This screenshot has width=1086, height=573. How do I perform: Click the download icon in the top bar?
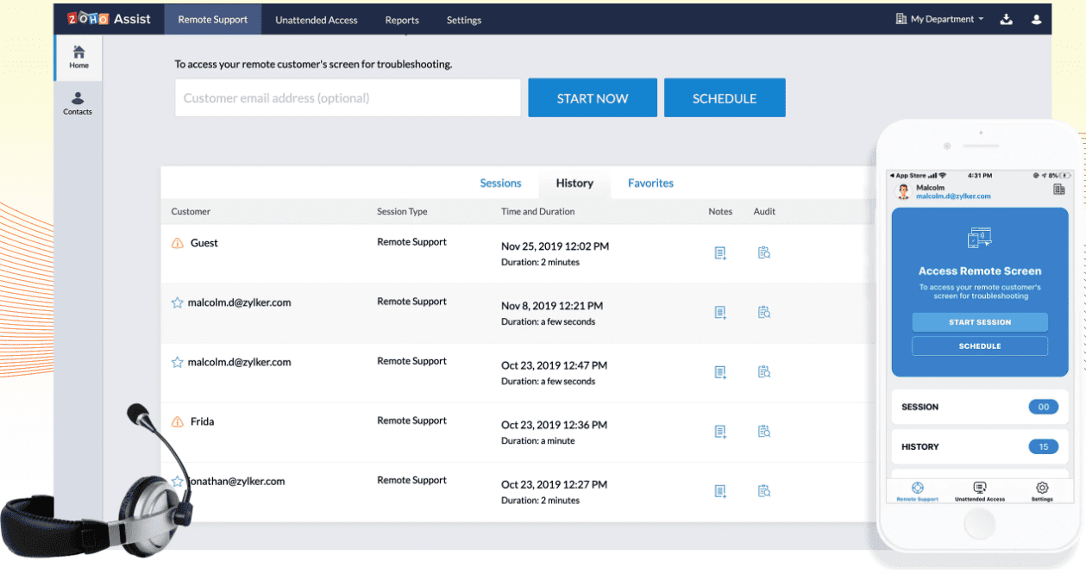coord(1006,19)
